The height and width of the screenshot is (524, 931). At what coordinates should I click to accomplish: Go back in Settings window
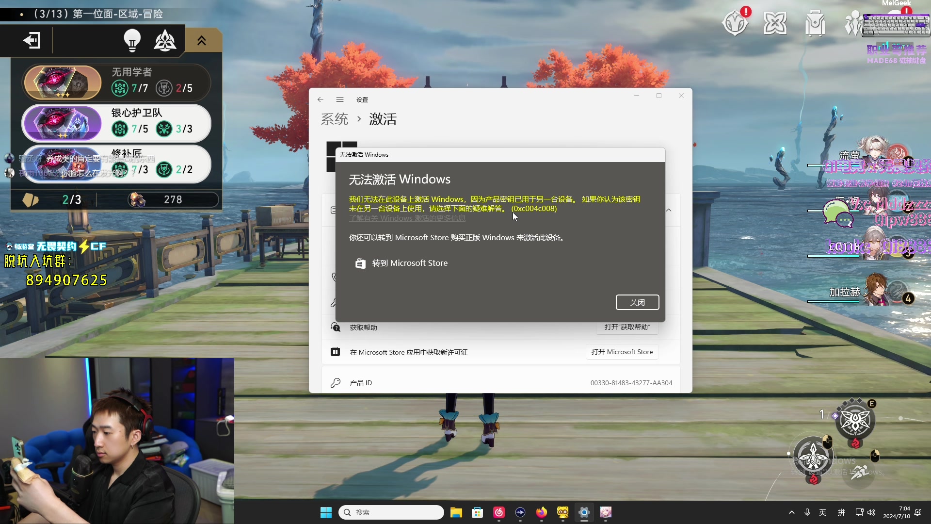pos(320,99)
